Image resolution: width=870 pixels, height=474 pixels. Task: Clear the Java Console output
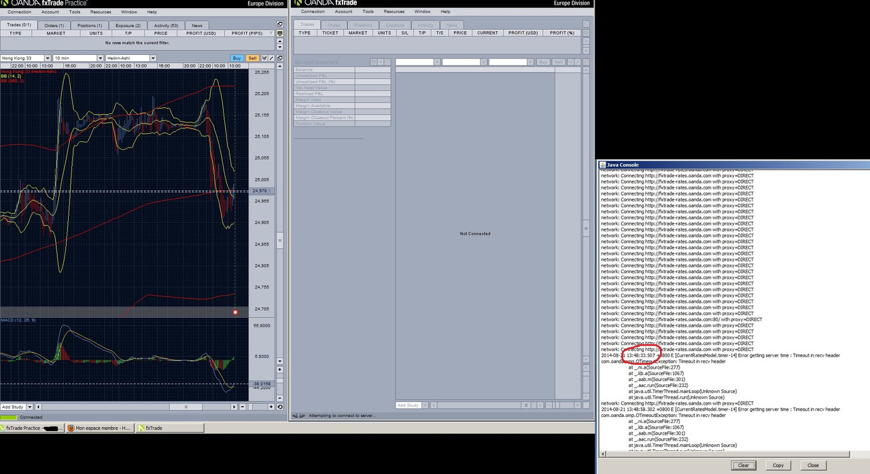click(x=744, y=465)
